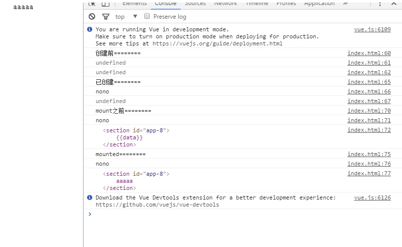Open the index.html:72 source link

pos(369,130)
